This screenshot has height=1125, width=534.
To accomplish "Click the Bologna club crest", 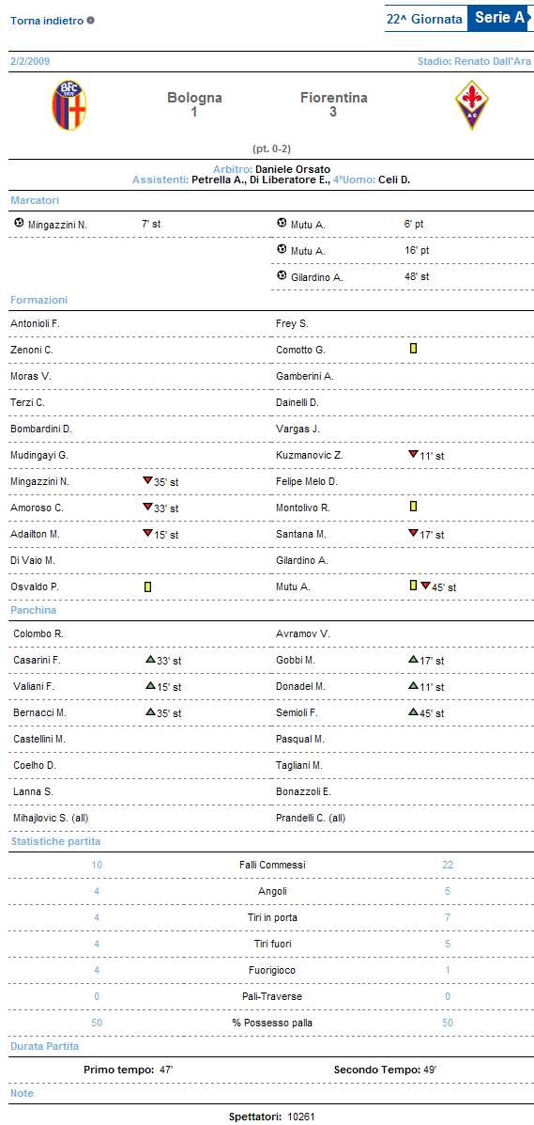I will pyautogui.click(x=69, y=104).
